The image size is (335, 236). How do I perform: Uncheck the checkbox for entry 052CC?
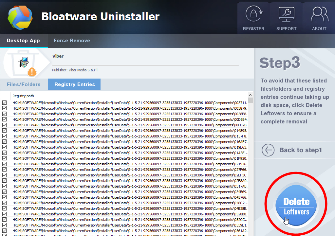(4, 220)
